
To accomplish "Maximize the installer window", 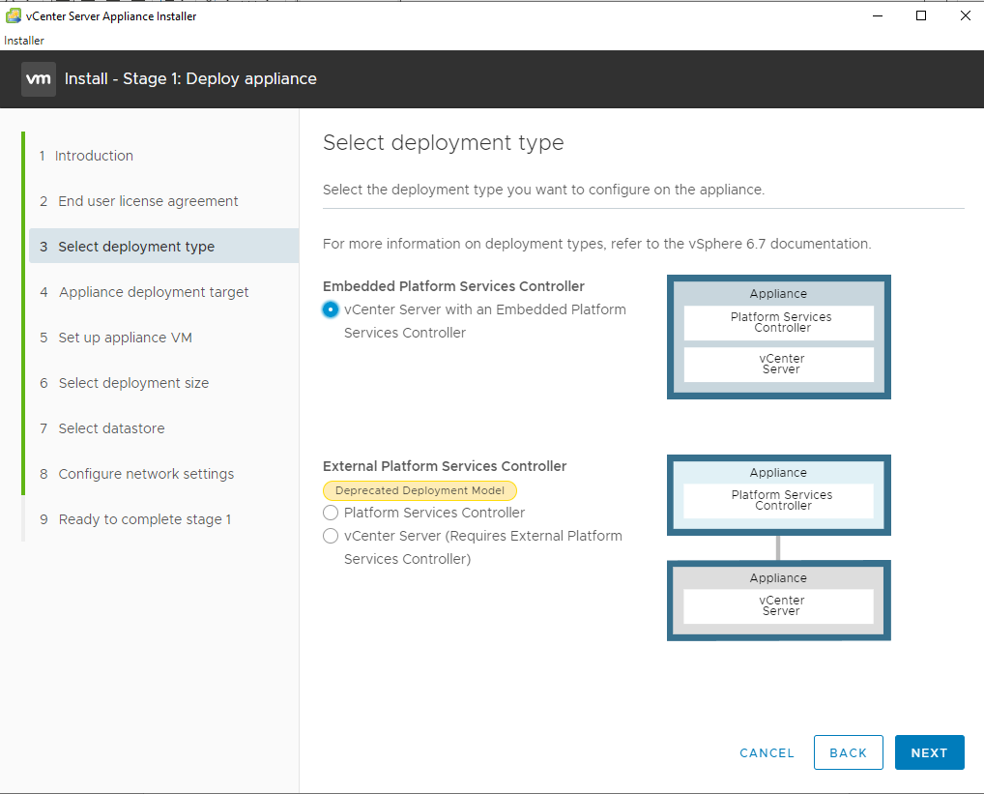I will (921, 15).
